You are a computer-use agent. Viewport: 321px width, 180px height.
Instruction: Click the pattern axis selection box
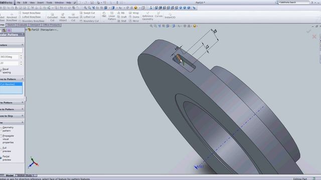click(x=11, y=50)
